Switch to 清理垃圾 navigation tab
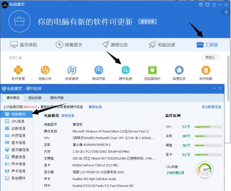Viewport: 231px width, 191px height. [115, 45]
